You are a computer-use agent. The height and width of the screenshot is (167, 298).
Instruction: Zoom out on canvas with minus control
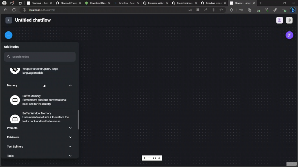149,158
